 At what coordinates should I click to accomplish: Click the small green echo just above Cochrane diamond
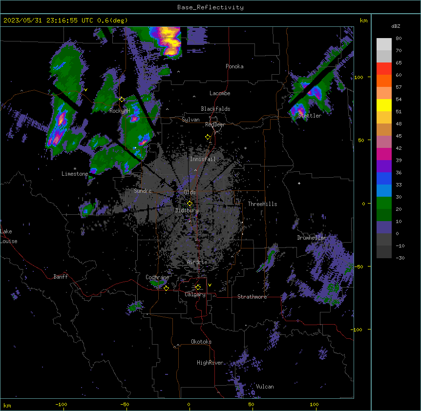(157, 283)
